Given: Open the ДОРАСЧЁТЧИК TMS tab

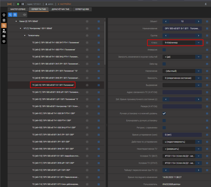Looking at the screenshot, I should pyautogui.click(x=60, y=9).
